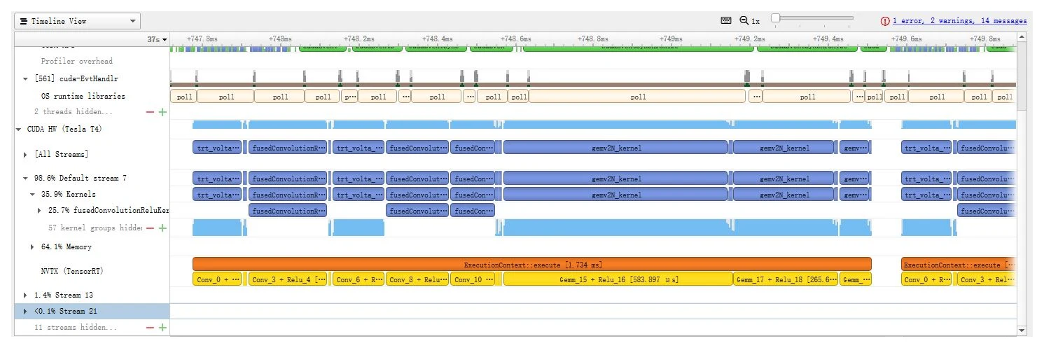Click the scrollbar down arrow at the bottom right
Image resolution: width=1044 pixels, height=348 pixels.
(x=1021, y=330)
